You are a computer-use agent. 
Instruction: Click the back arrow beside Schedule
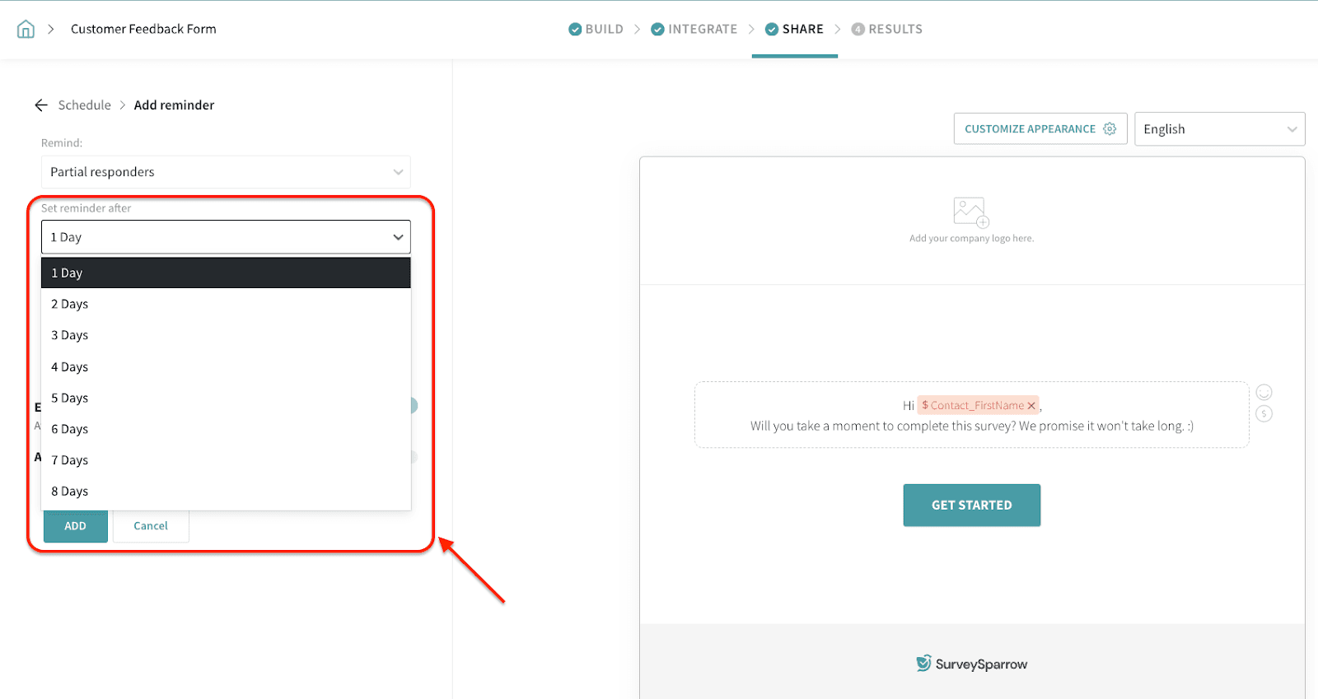(41, 105)
